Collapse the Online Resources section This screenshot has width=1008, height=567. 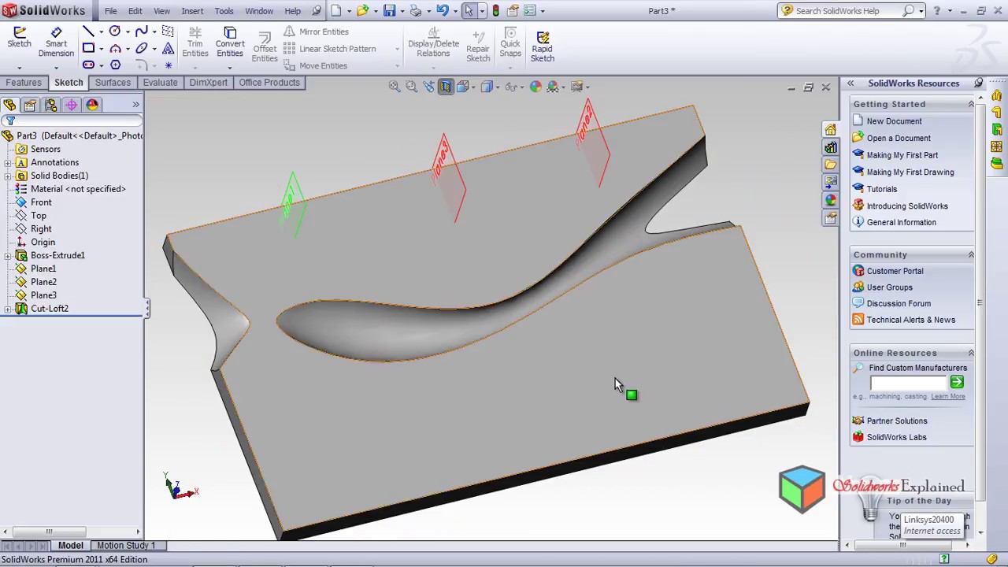coord(971,353)
